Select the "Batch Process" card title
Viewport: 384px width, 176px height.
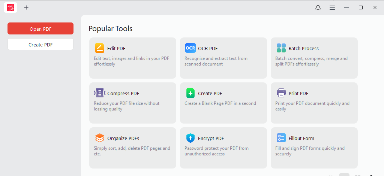[304, 48]
